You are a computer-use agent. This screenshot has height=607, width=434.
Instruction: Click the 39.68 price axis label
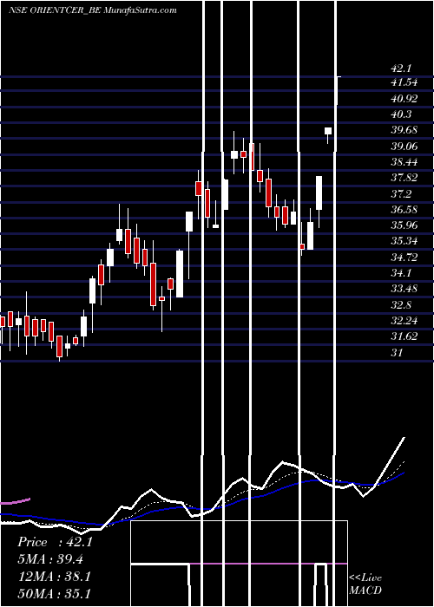pos(404,130)
